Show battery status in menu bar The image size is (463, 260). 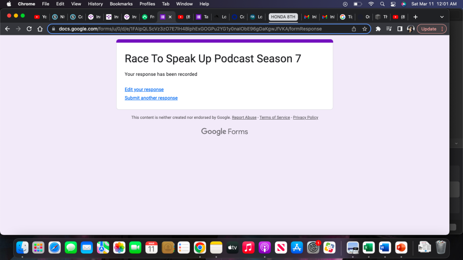[358, 4]
